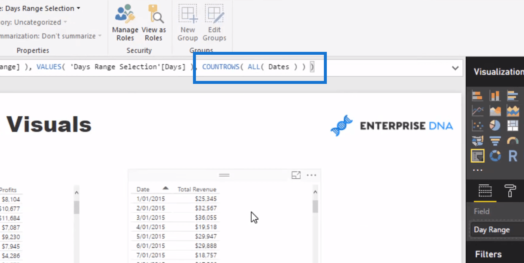This screenshot has height=263, width=524.
Task: Select the 5/01/2015 date cell
Action: [x=151, y=236]
